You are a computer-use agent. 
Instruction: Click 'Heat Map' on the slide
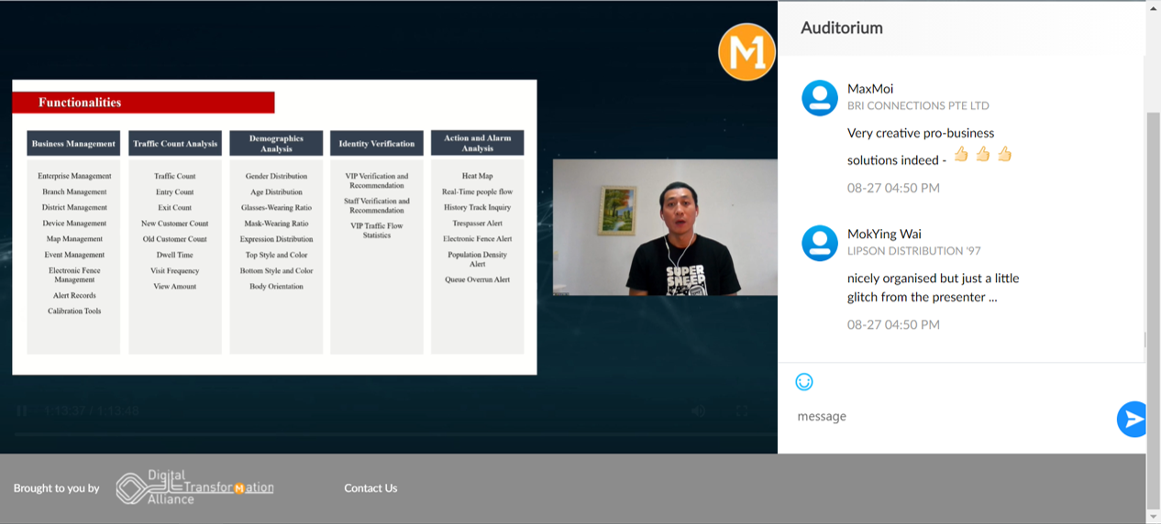478,176
